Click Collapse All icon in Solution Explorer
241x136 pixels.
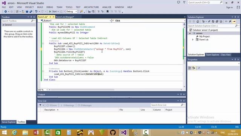click(x=217, y=22)
